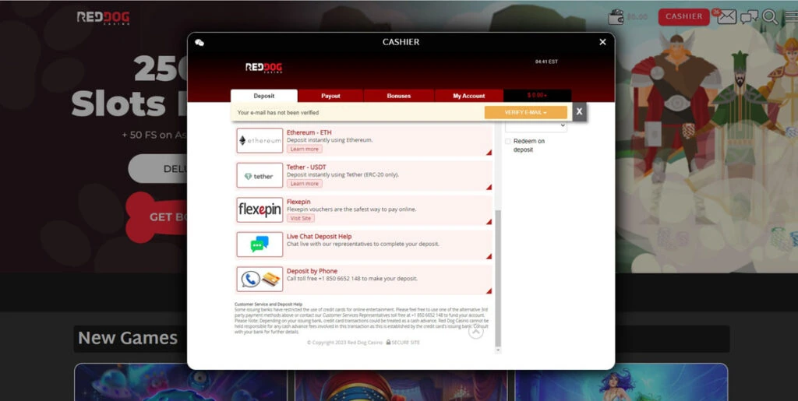Click the scroll-to-top arrow circle icon

(476, 332)
